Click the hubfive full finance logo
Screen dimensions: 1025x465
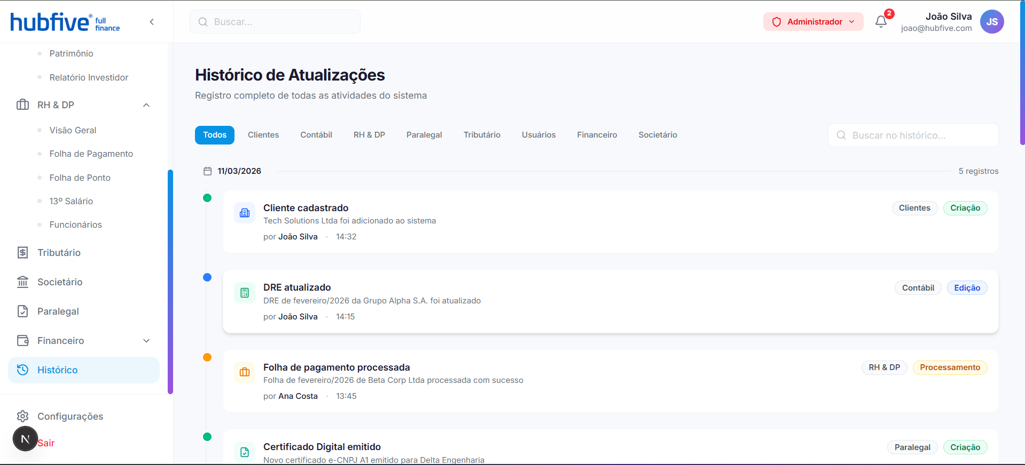(65, 22)
